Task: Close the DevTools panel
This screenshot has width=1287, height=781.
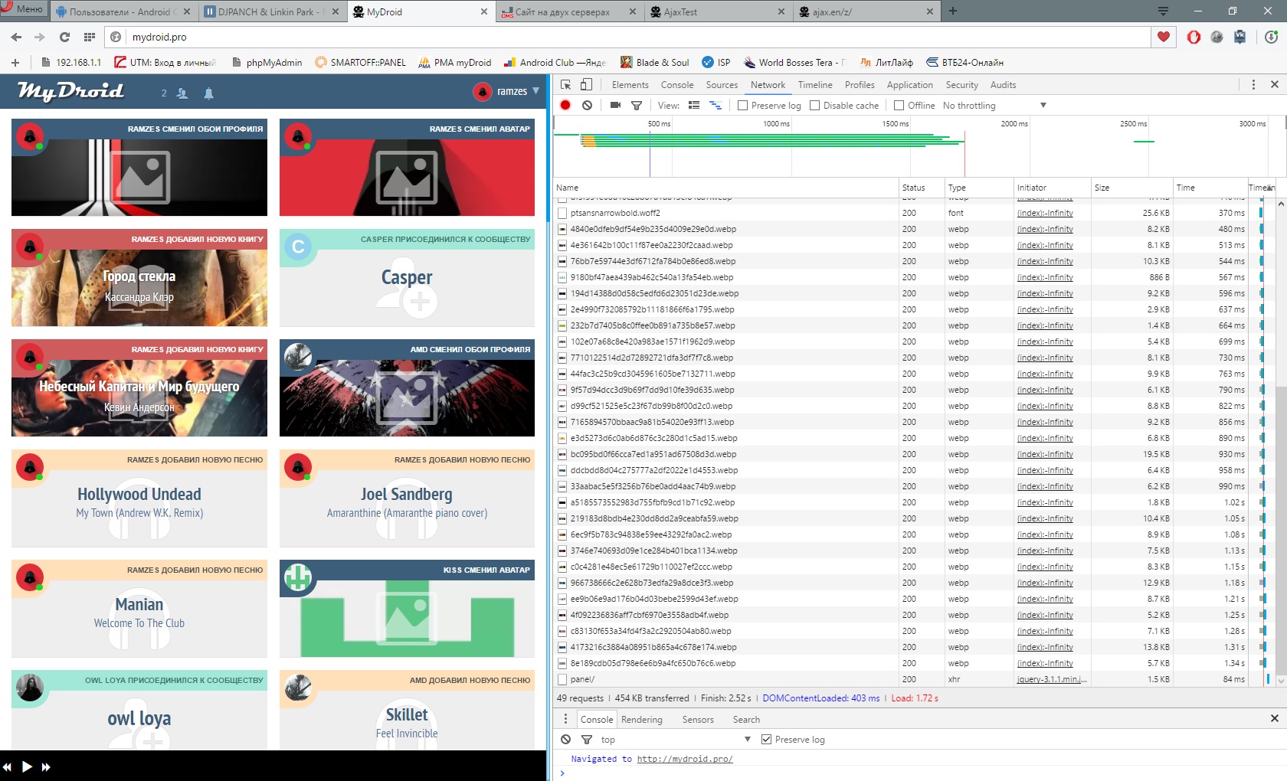Action: 1275,85
